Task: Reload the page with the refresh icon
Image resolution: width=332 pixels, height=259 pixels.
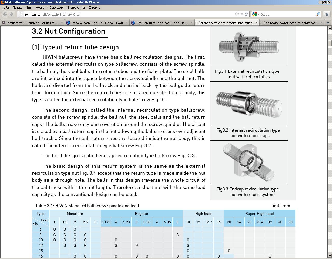Action: (246, 15)
